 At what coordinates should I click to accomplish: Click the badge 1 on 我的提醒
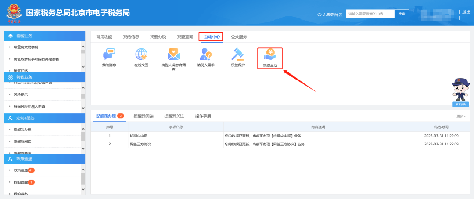pos(31,182)
